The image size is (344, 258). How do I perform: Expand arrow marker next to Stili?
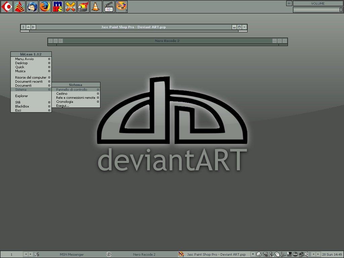click(49, 102)
